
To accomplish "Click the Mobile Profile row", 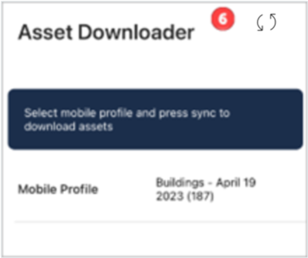I will click(x=155, y=189).
